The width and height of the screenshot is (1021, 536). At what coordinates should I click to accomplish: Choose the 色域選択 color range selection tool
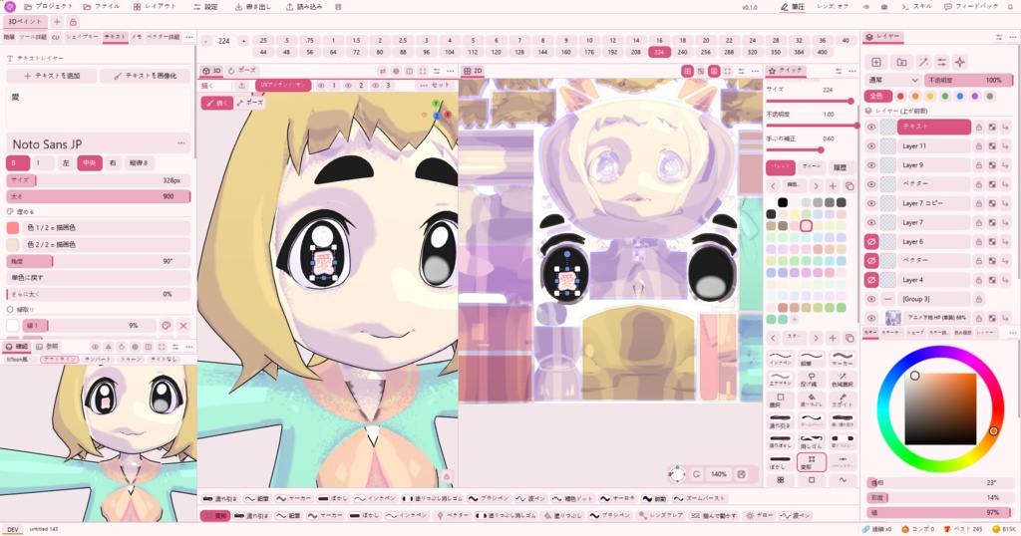pyautogui.click(x=843, y=380)
